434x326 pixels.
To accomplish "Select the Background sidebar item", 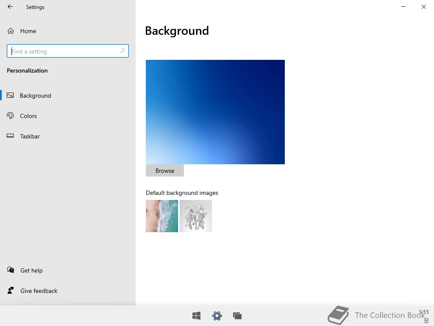I will coord(68,96).
